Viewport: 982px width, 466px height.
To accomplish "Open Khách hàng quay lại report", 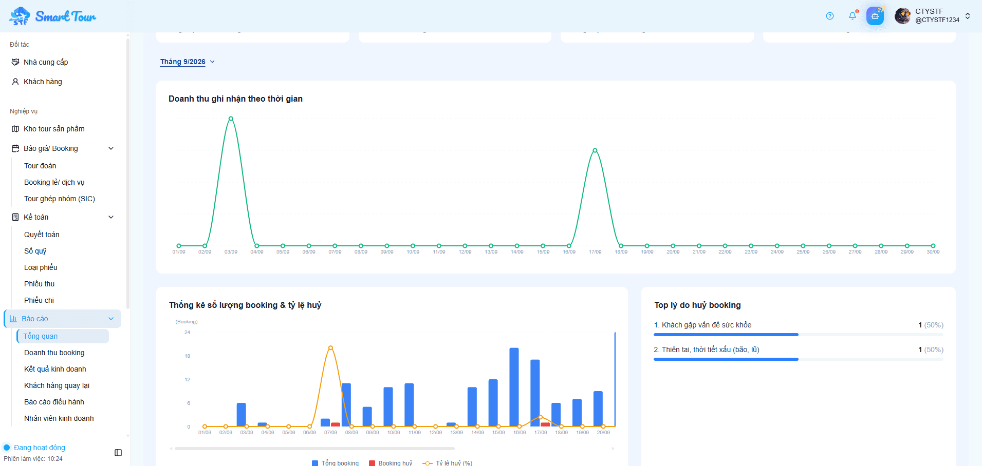I will point(57,385).
